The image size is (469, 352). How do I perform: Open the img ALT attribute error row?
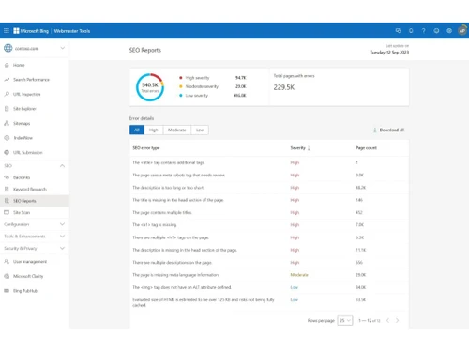pyautogui.click(x=269, y=287)
